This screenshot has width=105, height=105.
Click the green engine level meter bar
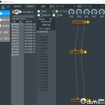23,16
